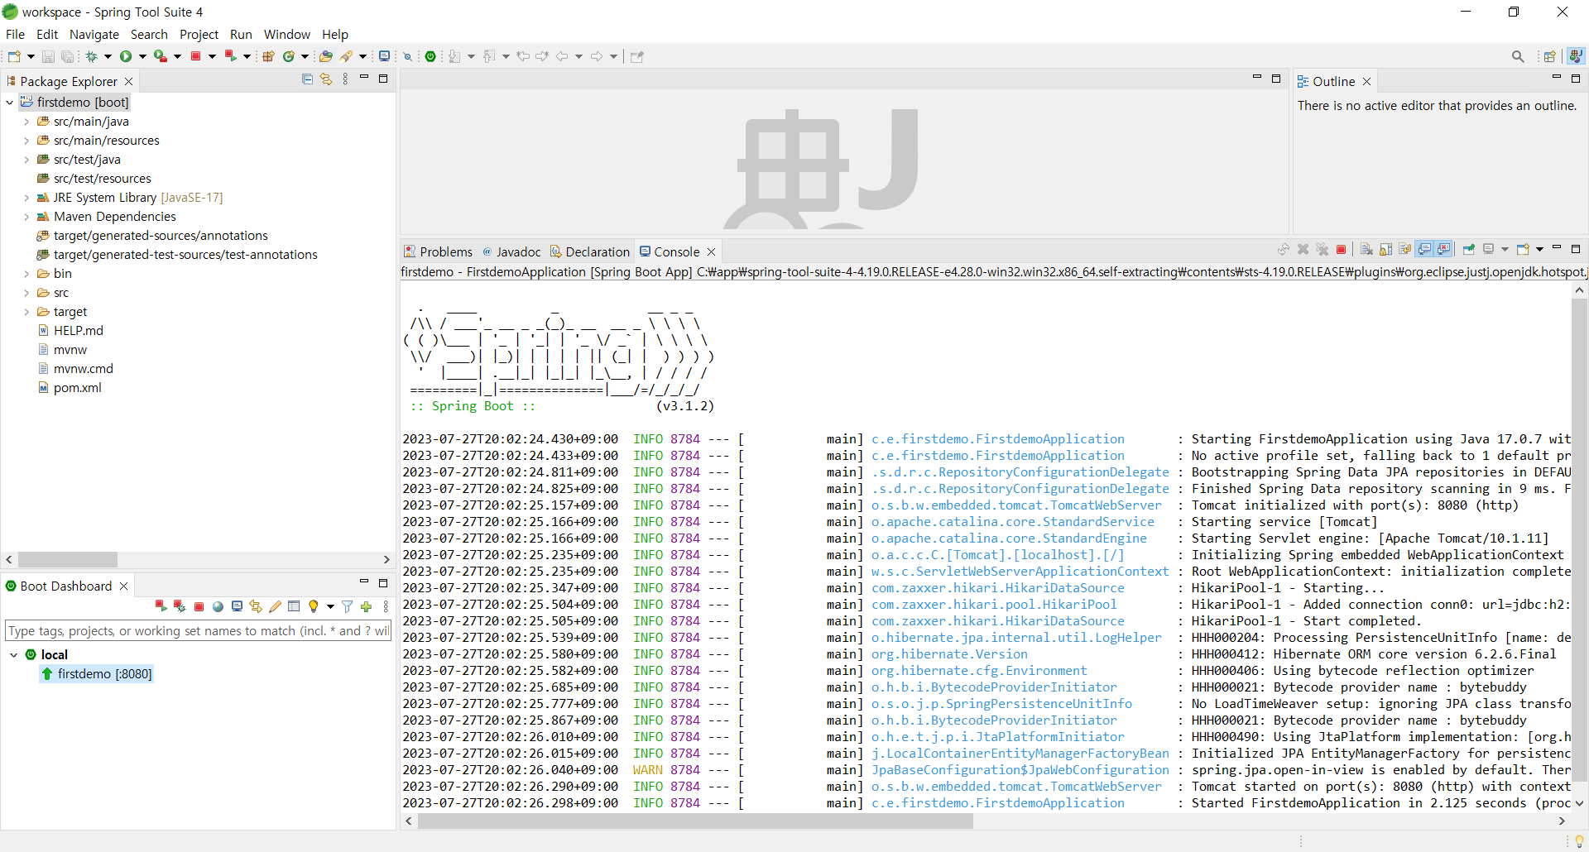Expand the target folder
The height and width of the screenshot is (852, 1589).
(x=26, y=312)
